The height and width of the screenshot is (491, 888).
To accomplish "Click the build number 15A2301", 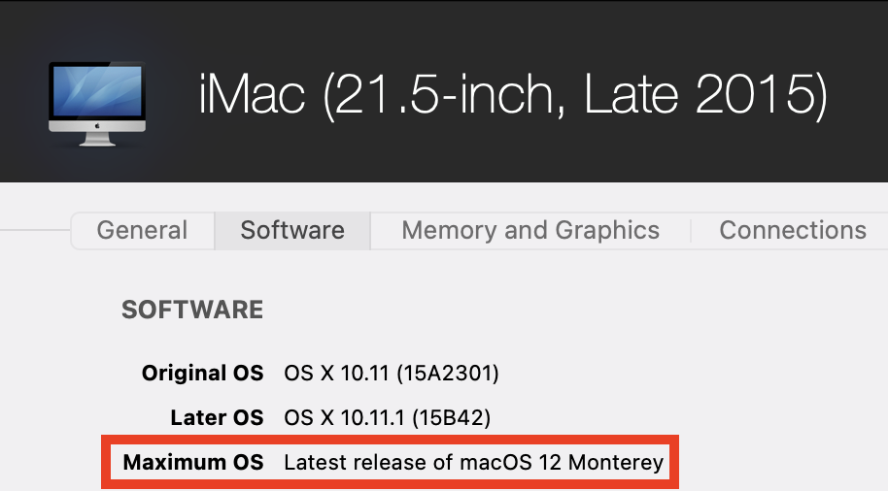I will pyautogui.click(x=449, y=373).
